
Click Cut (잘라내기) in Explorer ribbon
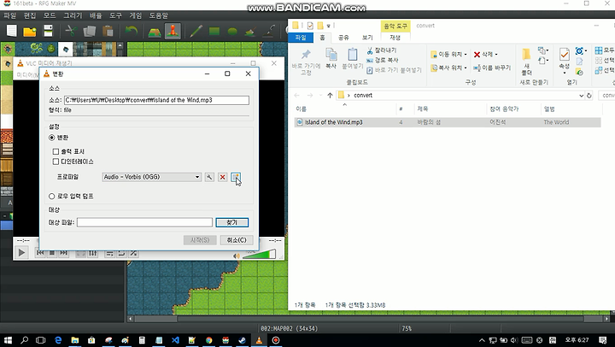[x=382, y=50]
